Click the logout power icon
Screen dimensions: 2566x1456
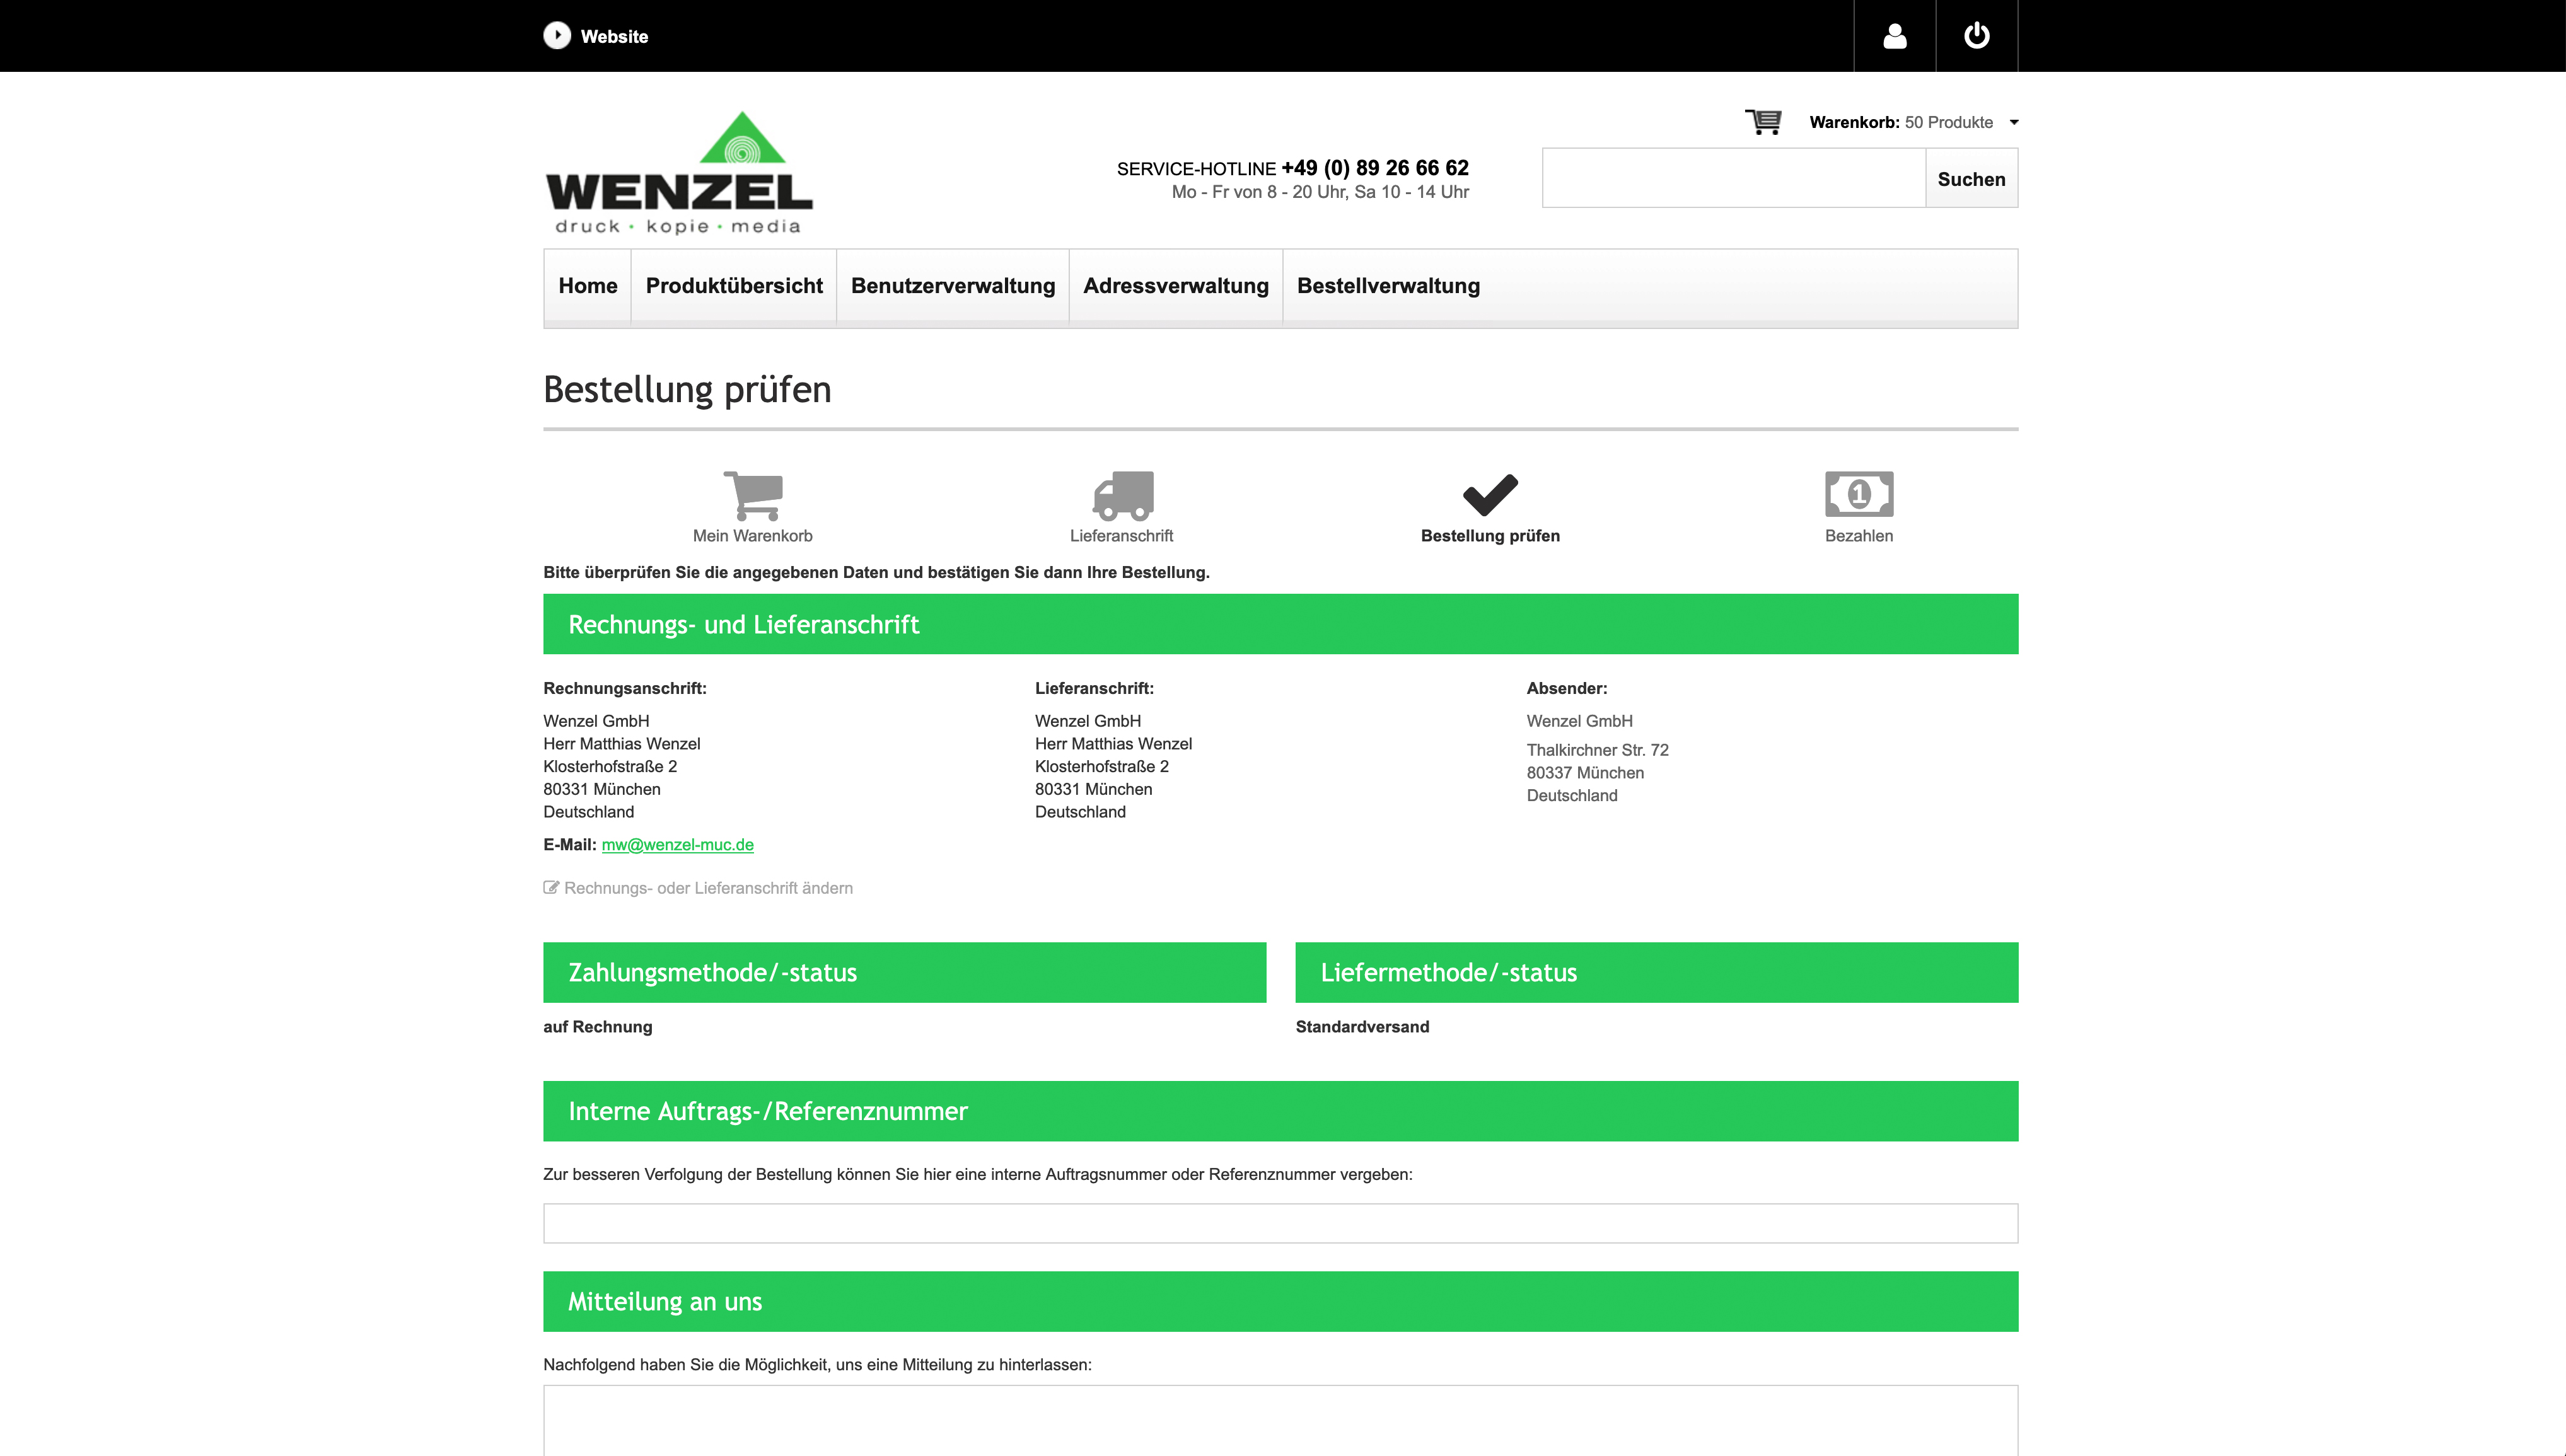[1978, 35]
